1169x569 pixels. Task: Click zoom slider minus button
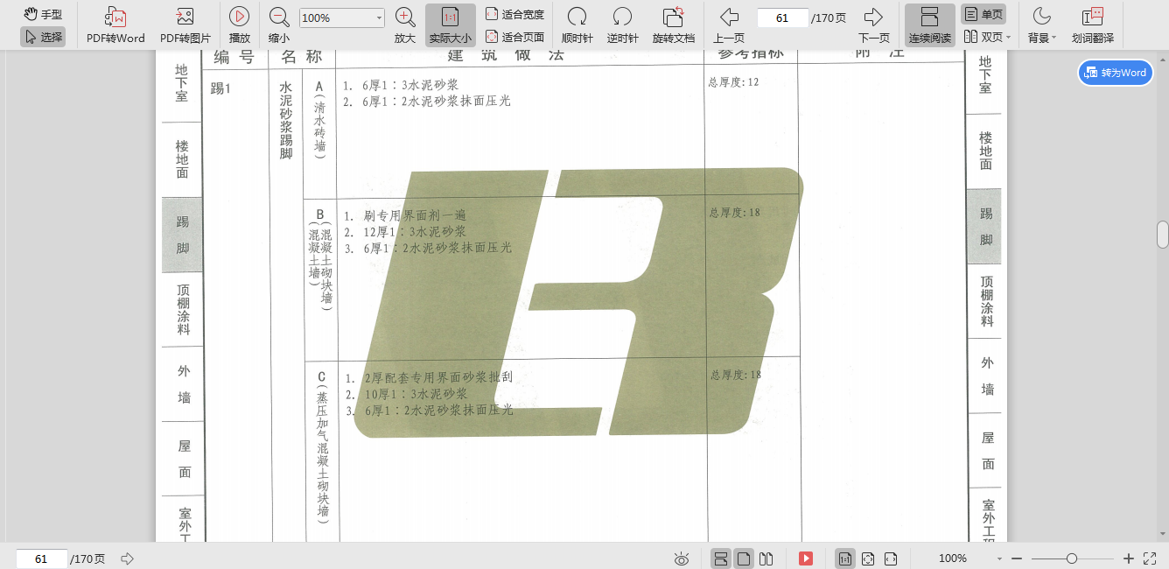coord(1016,558)
